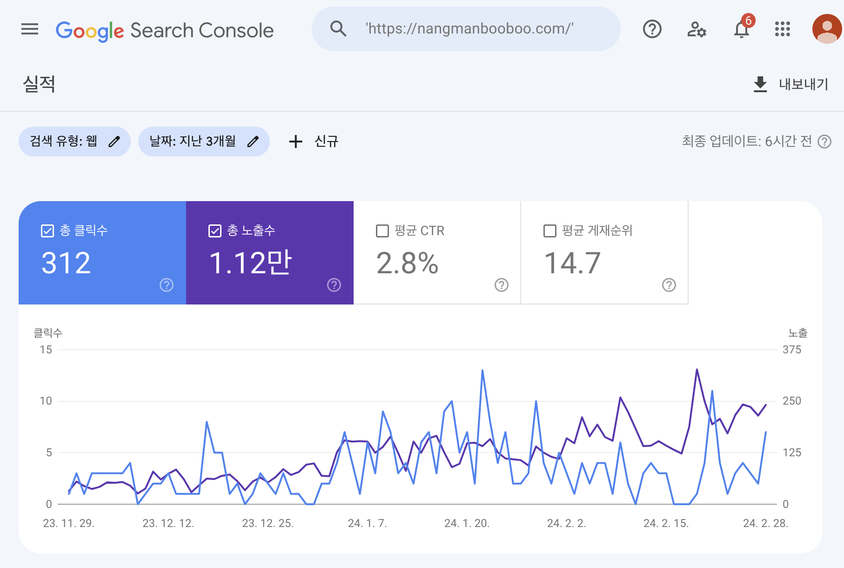Click help icon in 총 노출수 card
The height and width of the screenshot is (568, 844).
(334, 285)
